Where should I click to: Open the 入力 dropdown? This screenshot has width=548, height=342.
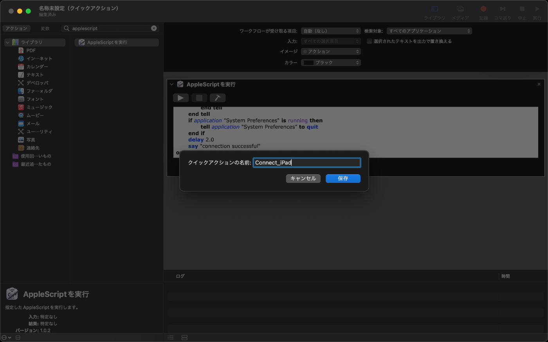point(331,41)
